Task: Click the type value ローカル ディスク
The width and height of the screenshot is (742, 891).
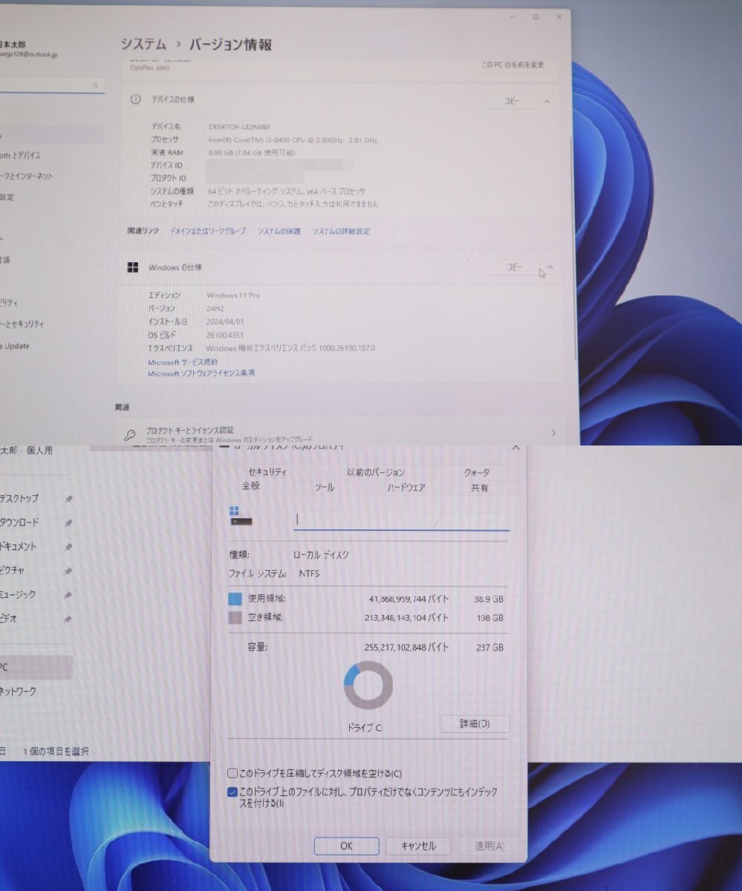Action: (322, 555)
